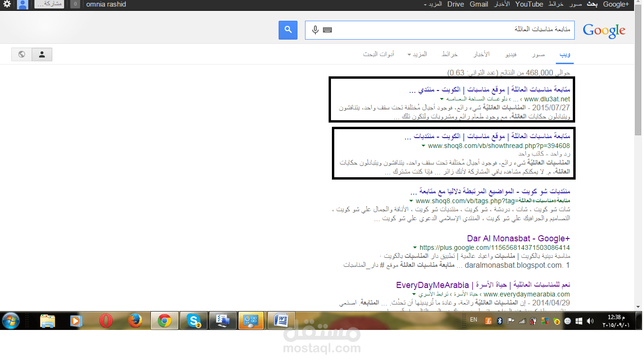Open Google+ notifications counter showing 0

tap(75, 4)
